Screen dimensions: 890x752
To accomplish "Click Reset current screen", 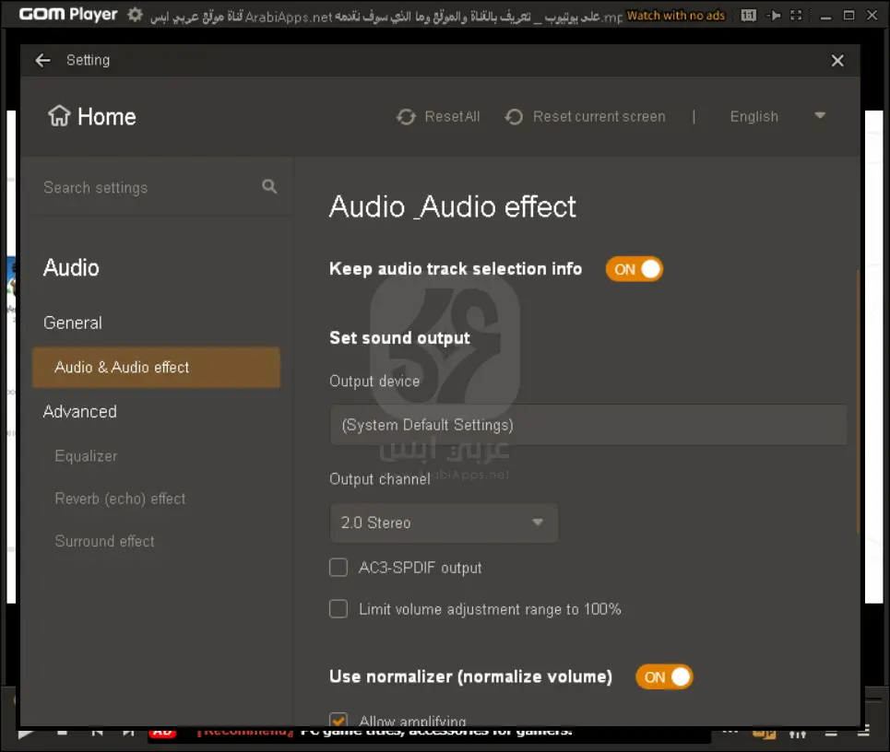I will (x=587, y=117).
